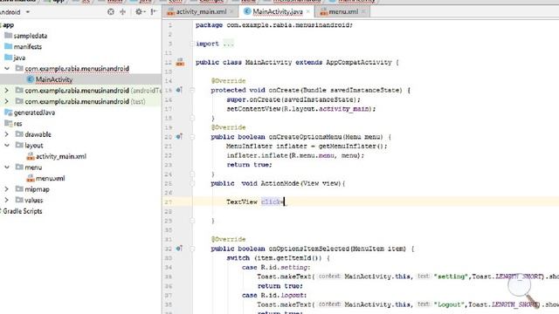Open menu.xml from the project tree
The image size is (559, 314).
[x=51, y=178]
